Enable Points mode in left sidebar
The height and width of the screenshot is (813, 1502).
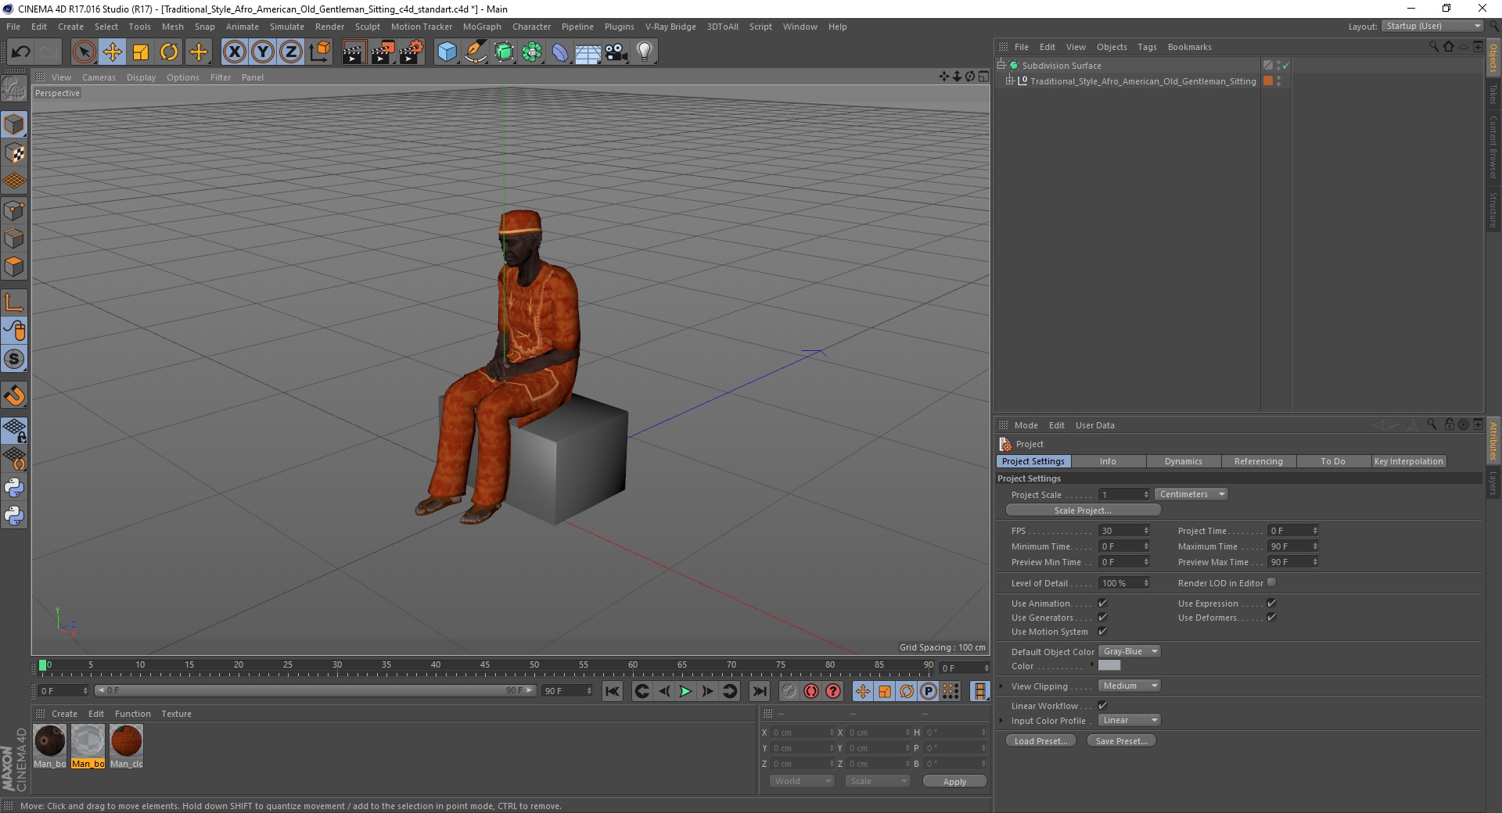14,210
